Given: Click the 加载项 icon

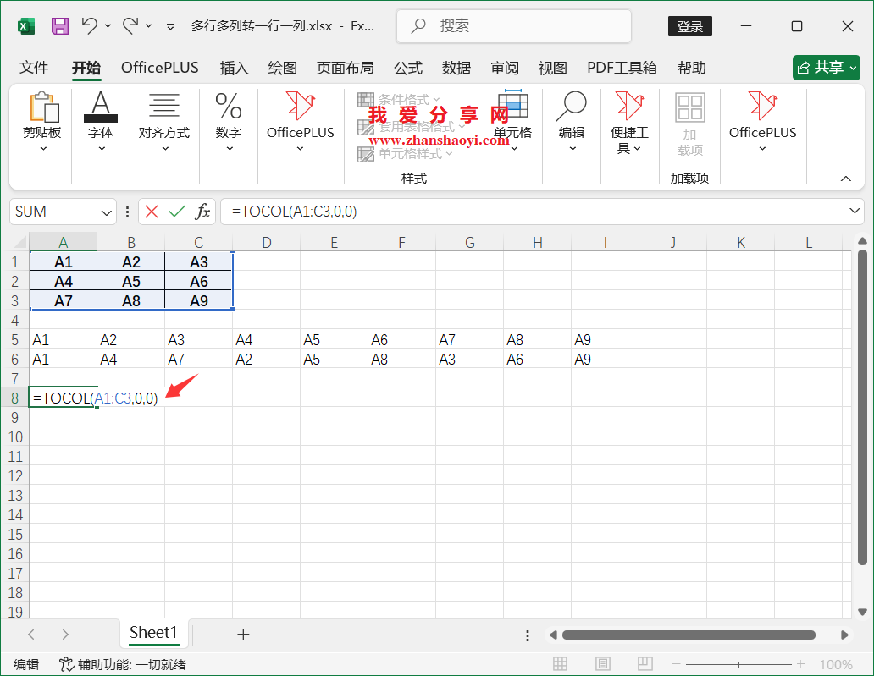Looking at the screenshot, I should (x=689, y=123).
